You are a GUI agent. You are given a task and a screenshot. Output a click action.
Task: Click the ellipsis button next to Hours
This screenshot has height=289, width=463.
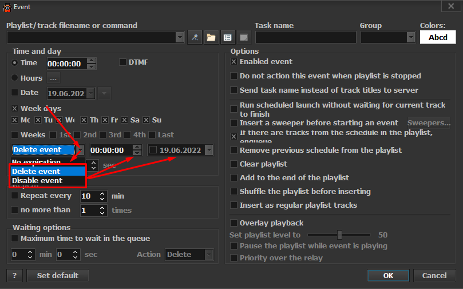click(53, 78)
